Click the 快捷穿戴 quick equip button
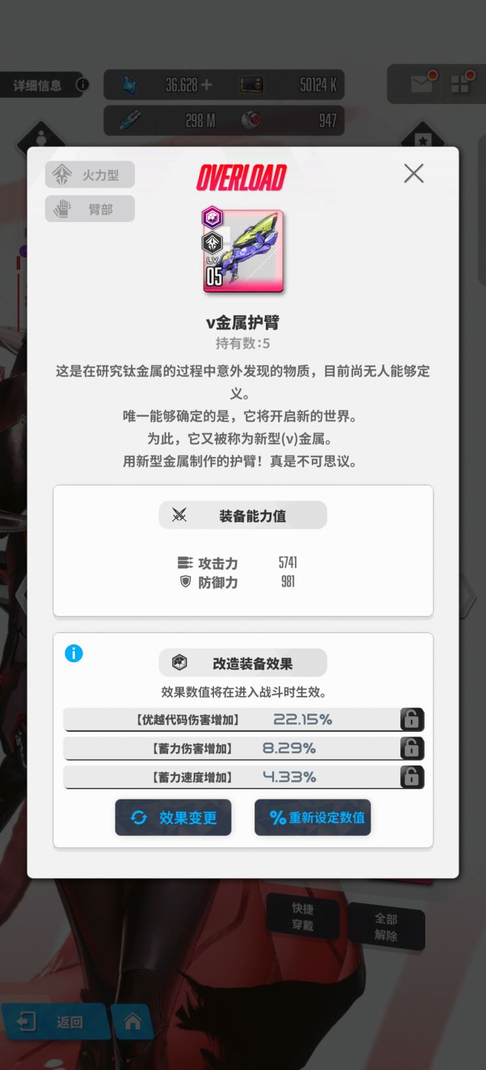 (x=302, y=917)
